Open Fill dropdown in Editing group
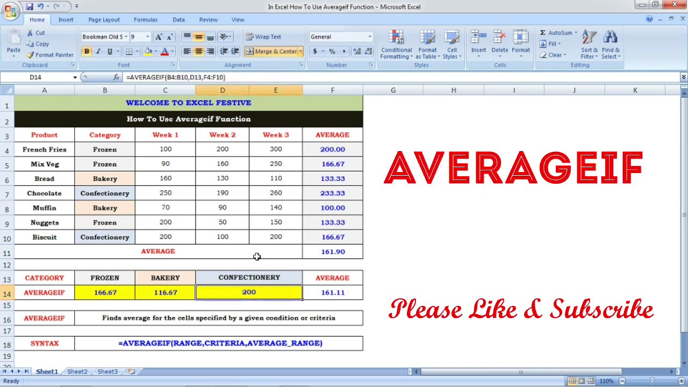 pos(551,44)
